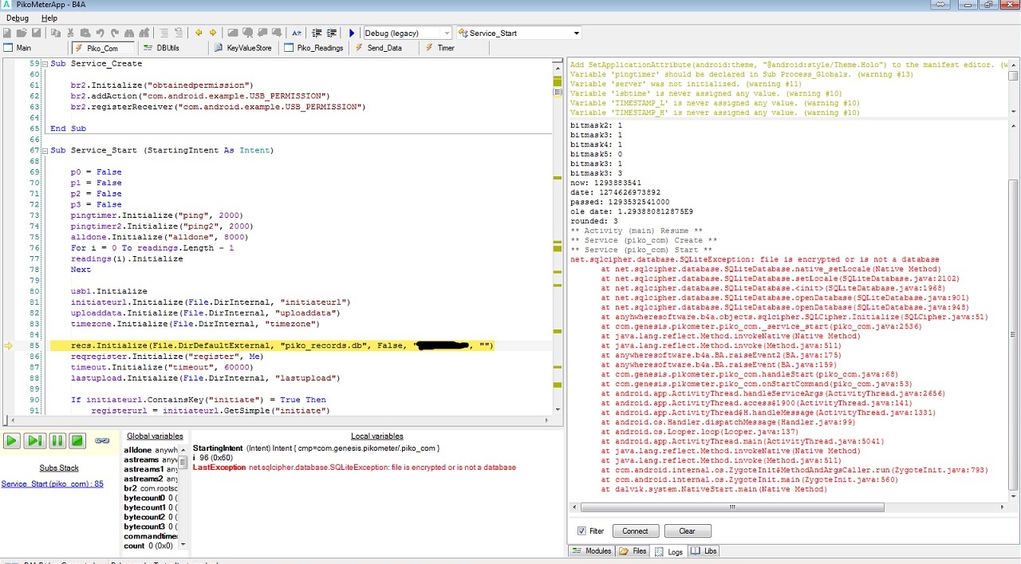Open Service_Start (piko_com) : 85 stack link

(53, 484)
